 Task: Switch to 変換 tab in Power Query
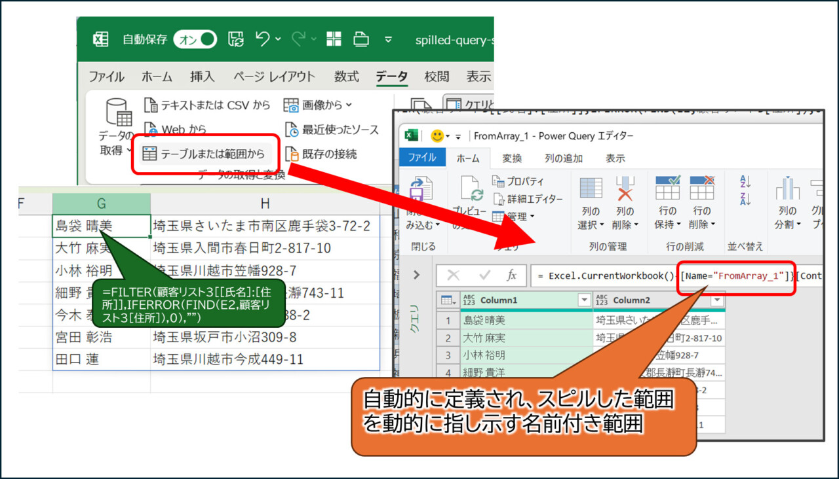tap(512, 158)
